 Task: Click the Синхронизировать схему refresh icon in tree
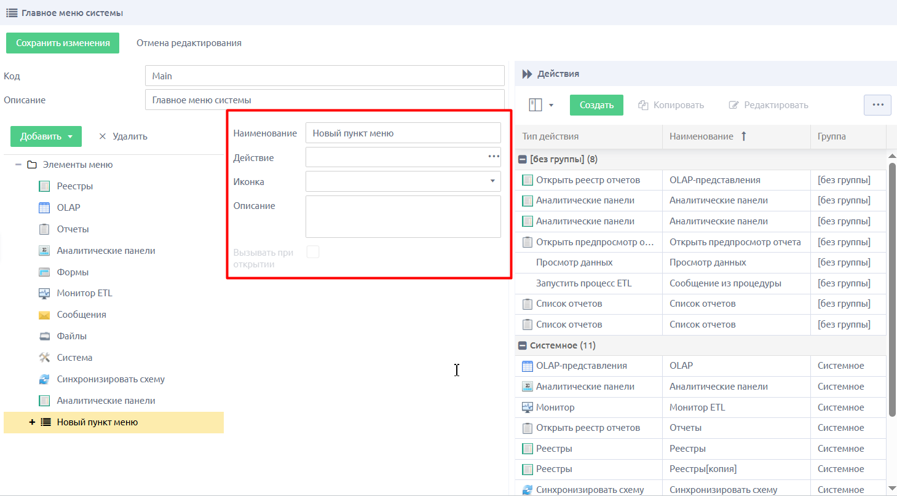44,379
